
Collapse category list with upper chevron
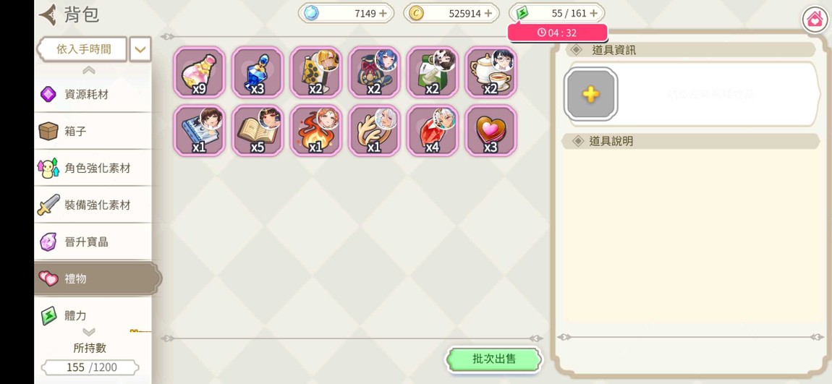[x=88, y=70]
